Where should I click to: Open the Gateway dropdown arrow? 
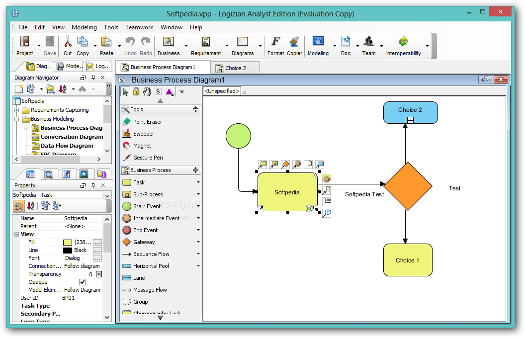coord(198,242)
